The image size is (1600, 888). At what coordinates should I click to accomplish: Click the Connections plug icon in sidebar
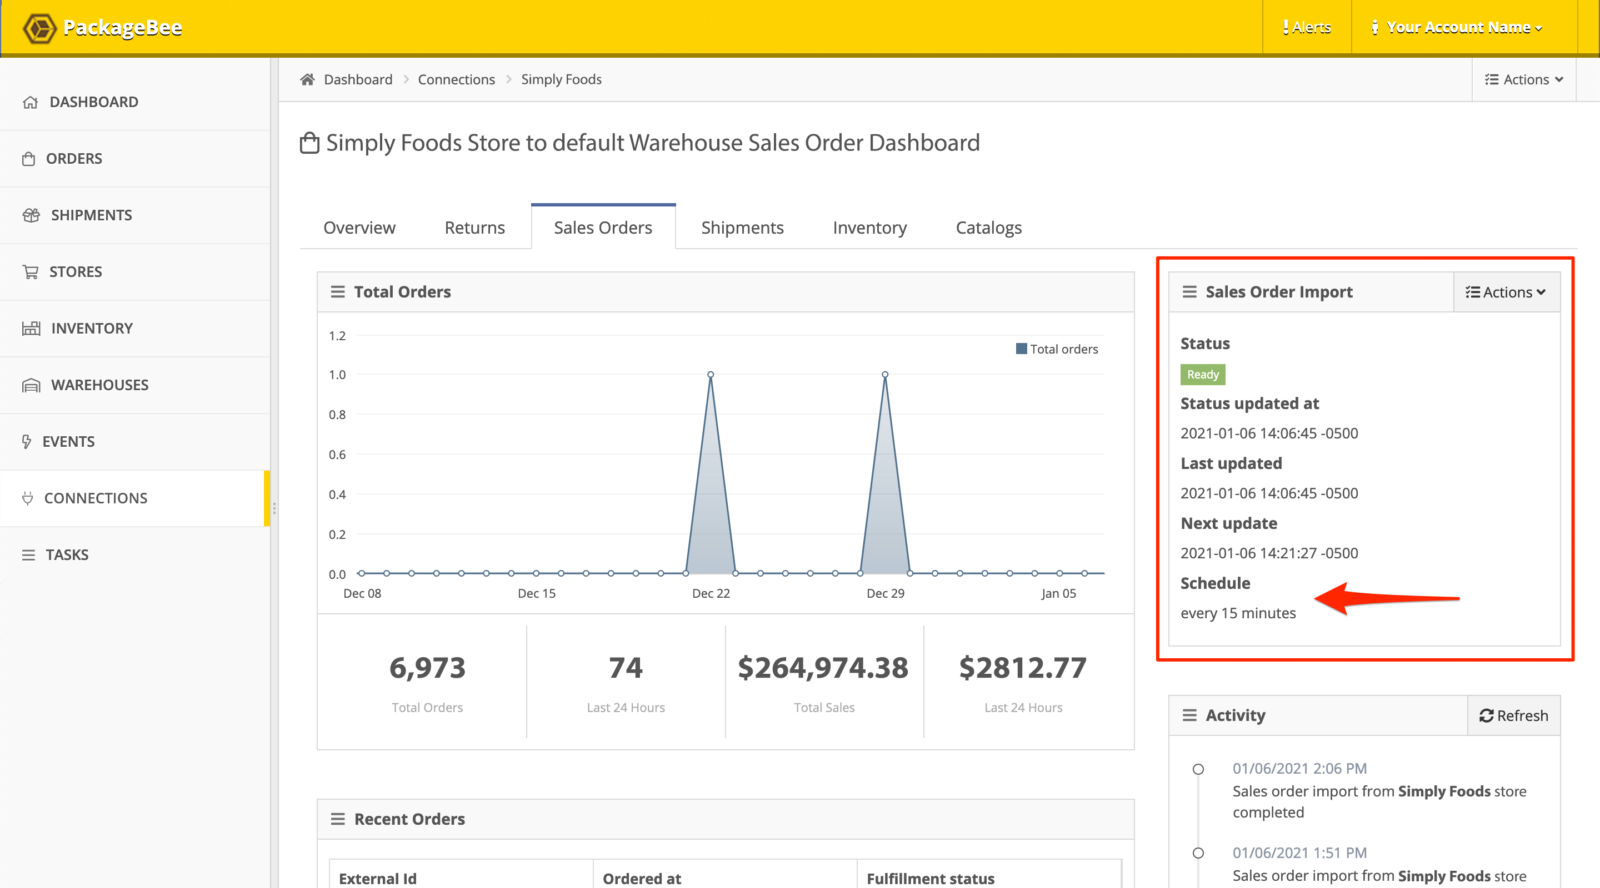27,498
